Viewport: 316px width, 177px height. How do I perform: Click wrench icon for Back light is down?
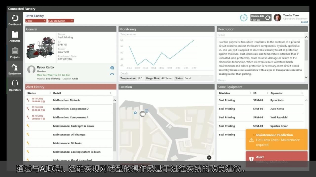click(28, 126)
